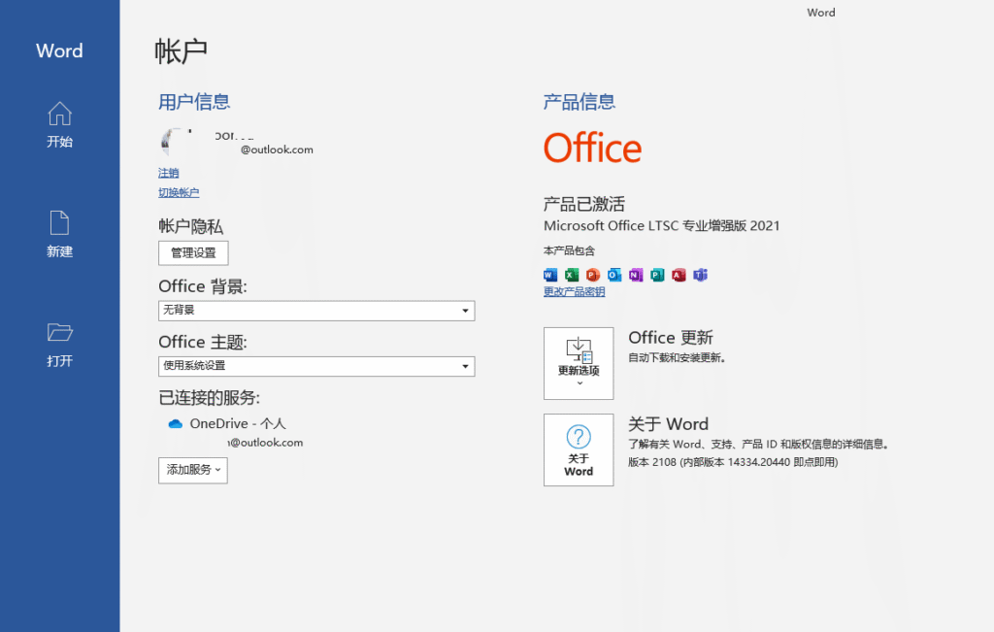Click the user profile avatar picture
The height and width of the screenshot is (632, 994).
pyautogui.click(x=175, y=142)
